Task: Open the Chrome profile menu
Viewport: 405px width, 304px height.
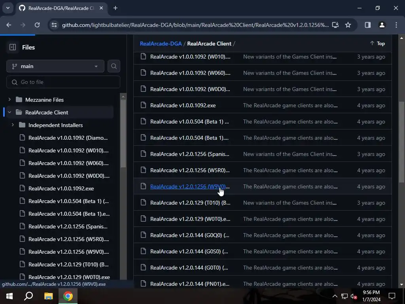Action: (x=382, y=25)
